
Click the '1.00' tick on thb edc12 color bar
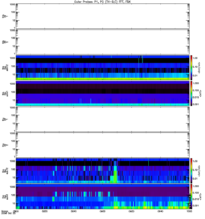(195, 58)
